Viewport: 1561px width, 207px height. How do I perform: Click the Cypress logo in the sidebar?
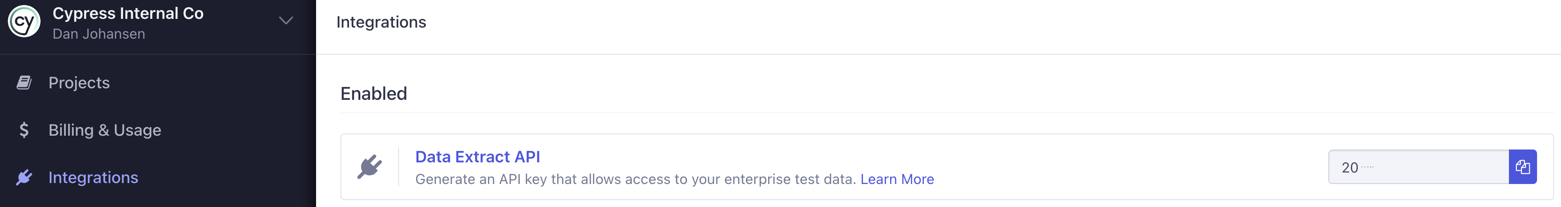point(23,22)
